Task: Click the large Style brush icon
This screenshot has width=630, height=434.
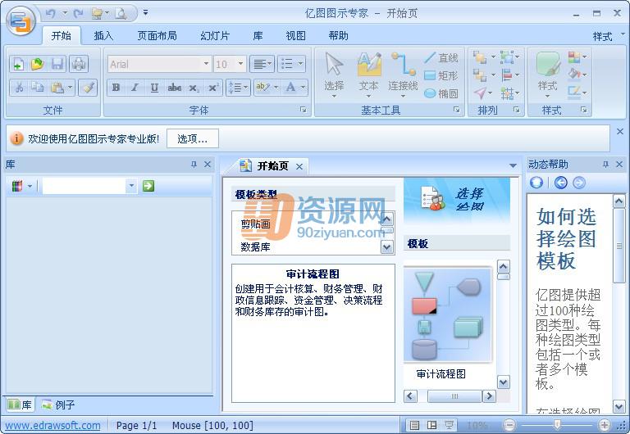Action: (x=547, y=75)
